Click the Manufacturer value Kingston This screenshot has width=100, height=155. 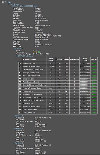tap(38, 8)
